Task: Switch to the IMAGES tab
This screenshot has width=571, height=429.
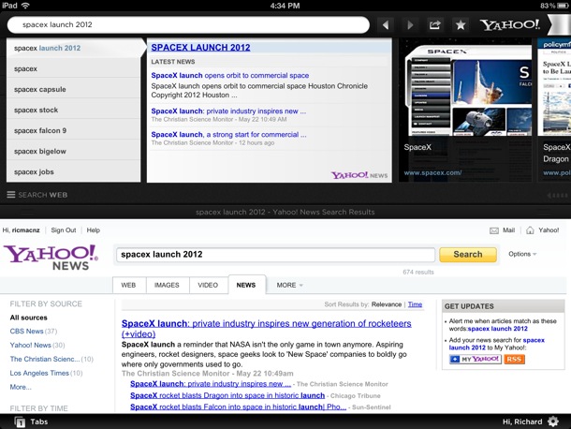Action: pyautogui.click(x=167, y=285)
